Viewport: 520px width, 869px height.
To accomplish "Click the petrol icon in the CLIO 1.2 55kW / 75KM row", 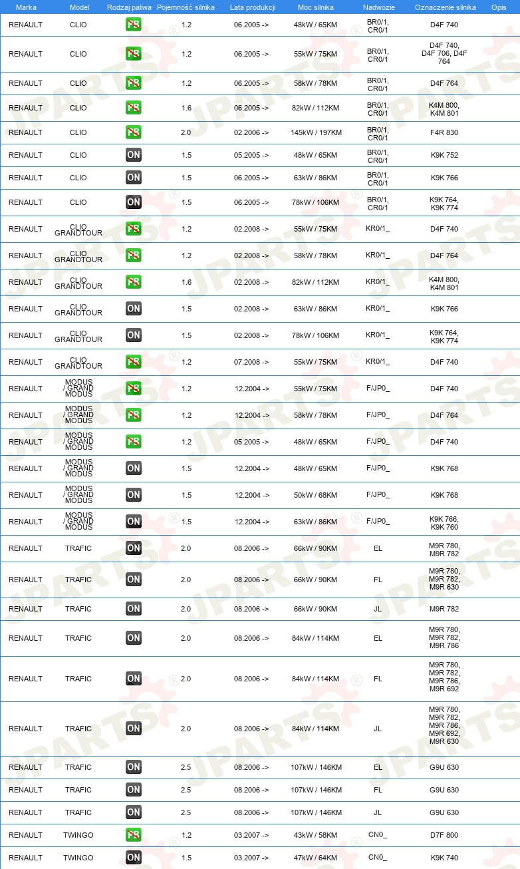I will coord(134,54).
